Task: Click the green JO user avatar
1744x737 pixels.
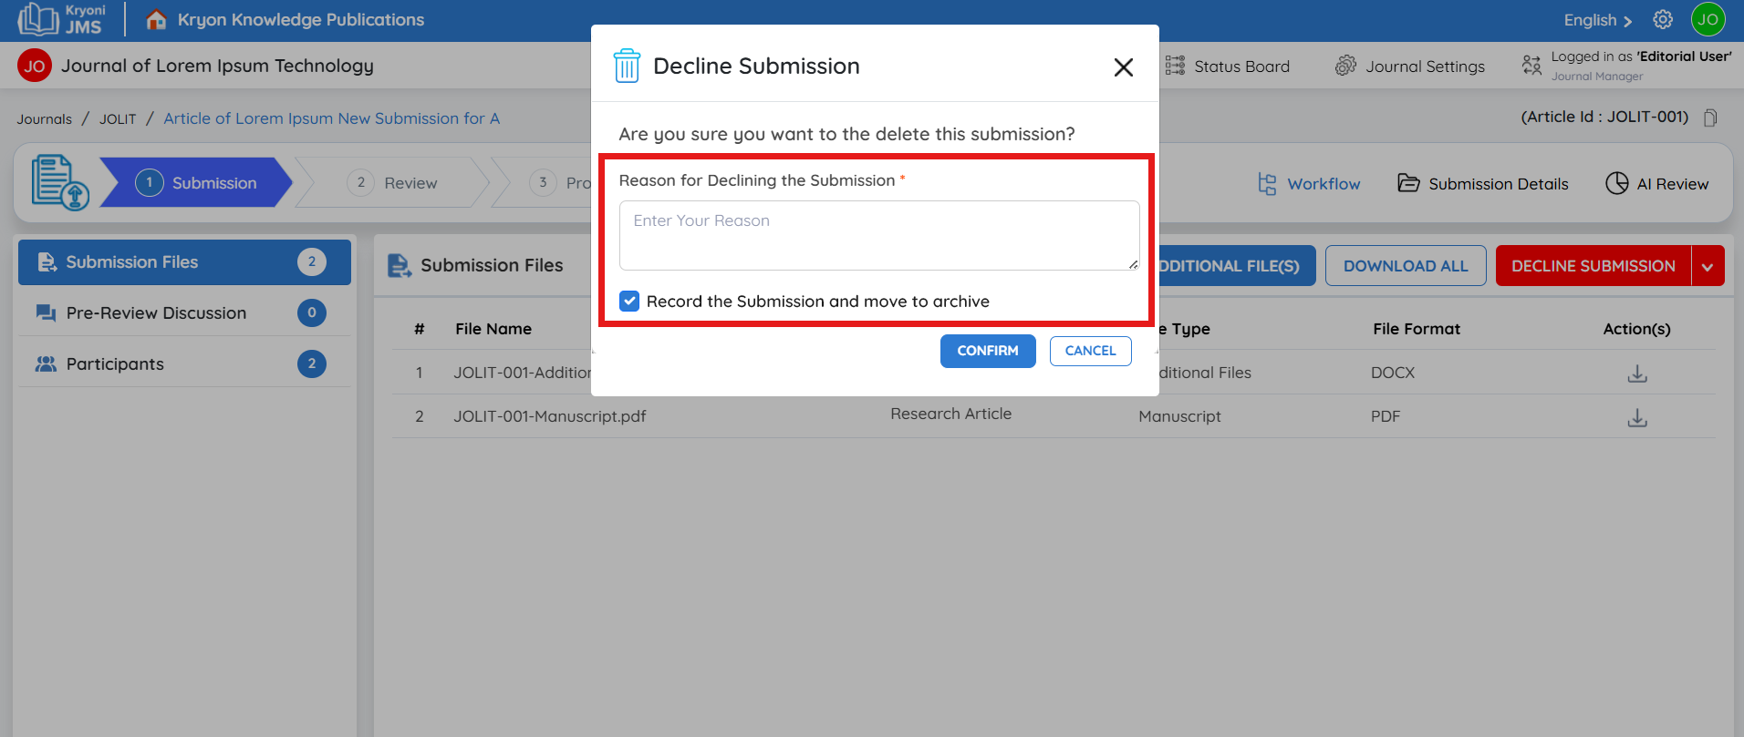Action: coord(1708,19)
